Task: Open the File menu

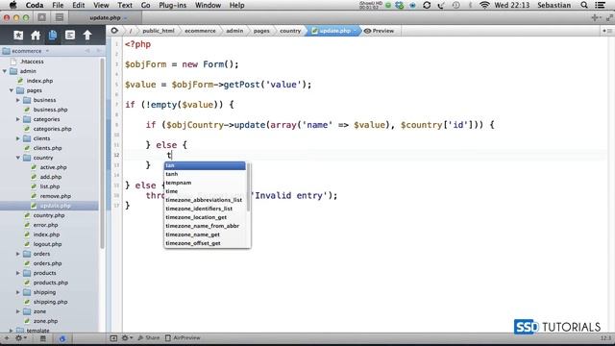Action: [x=58, y=5]
